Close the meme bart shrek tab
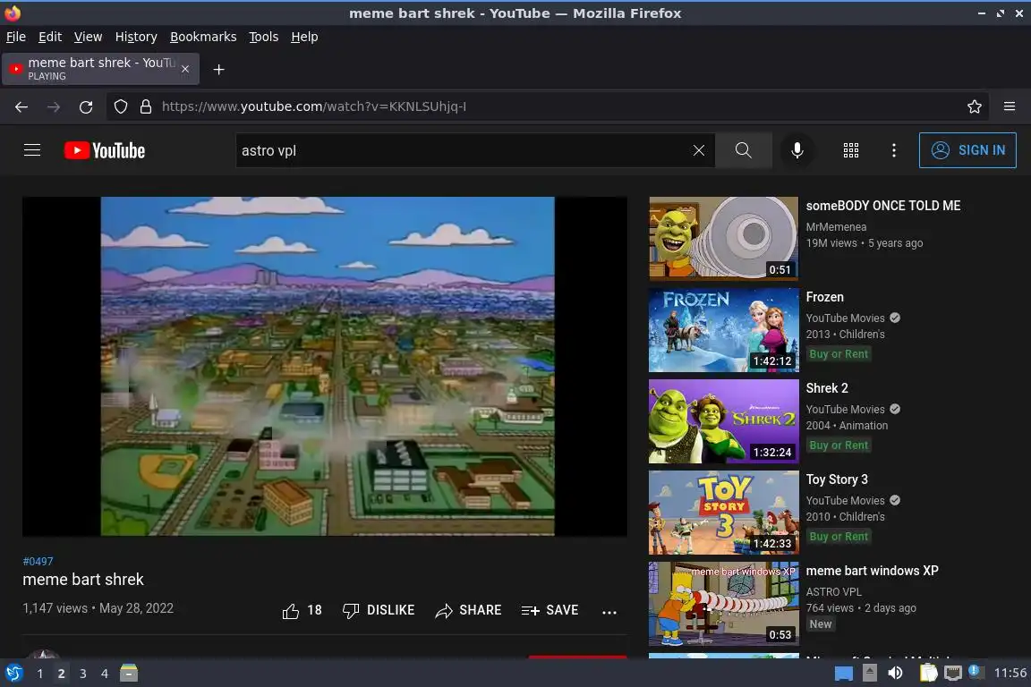The image size is (1031, 687). (x=185, y=69)
